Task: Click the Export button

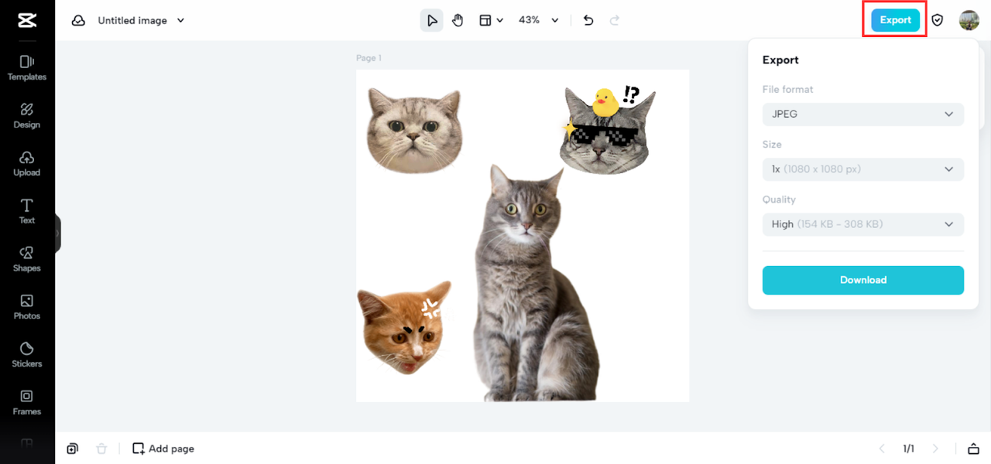Action: (895, 20)
